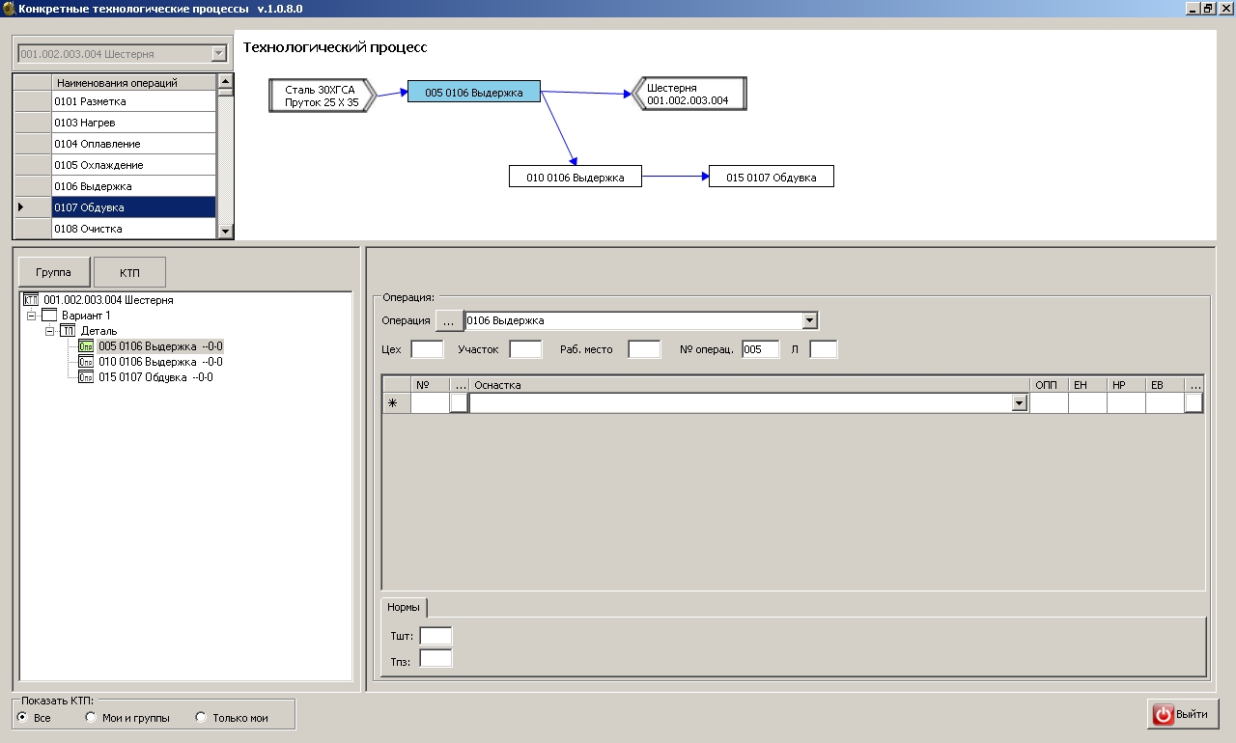This screenshot has height=743, width=1236.
Task: Click the ОПП cell in the new grid row
Action: tap(1049, 403)
